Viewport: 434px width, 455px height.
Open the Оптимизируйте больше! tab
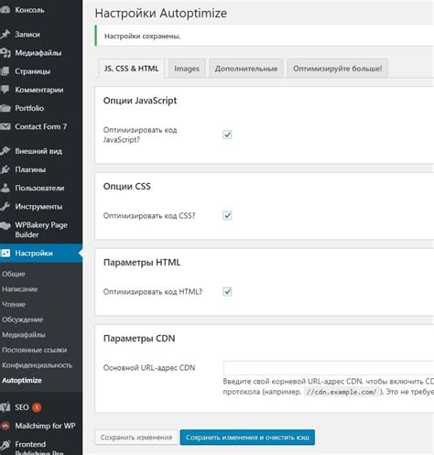point(338,69)
